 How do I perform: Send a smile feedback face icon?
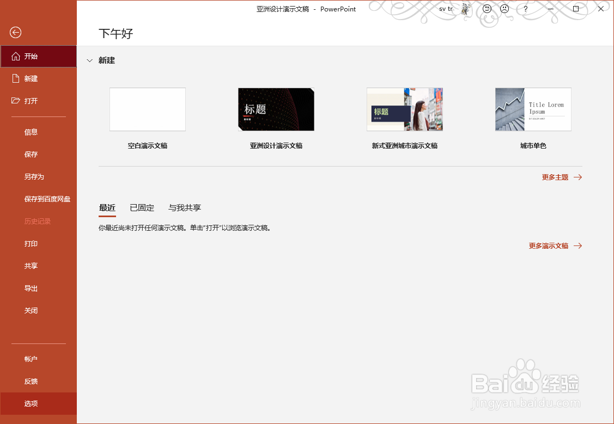click(x=487, y=9)
